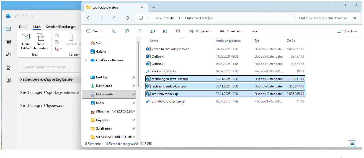Expand the OneDrive - Personal tree node
Screen dimensions: 364x158
tap(86, 60)
